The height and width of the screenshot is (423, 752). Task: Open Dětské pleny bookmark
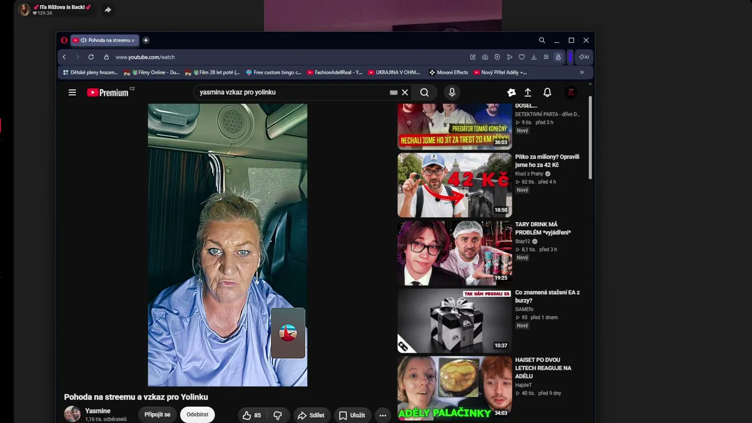[x=90, y=72]
